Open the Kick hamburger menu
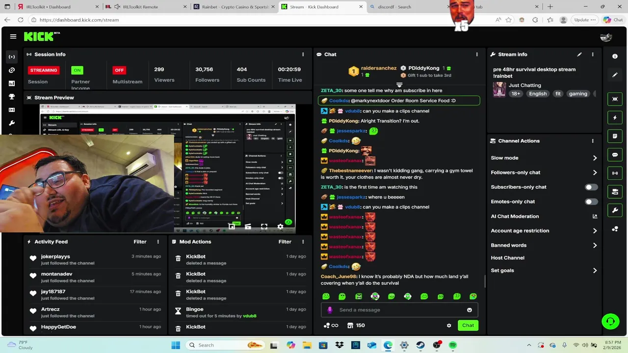The image size is (628, 353). point(13,36)
